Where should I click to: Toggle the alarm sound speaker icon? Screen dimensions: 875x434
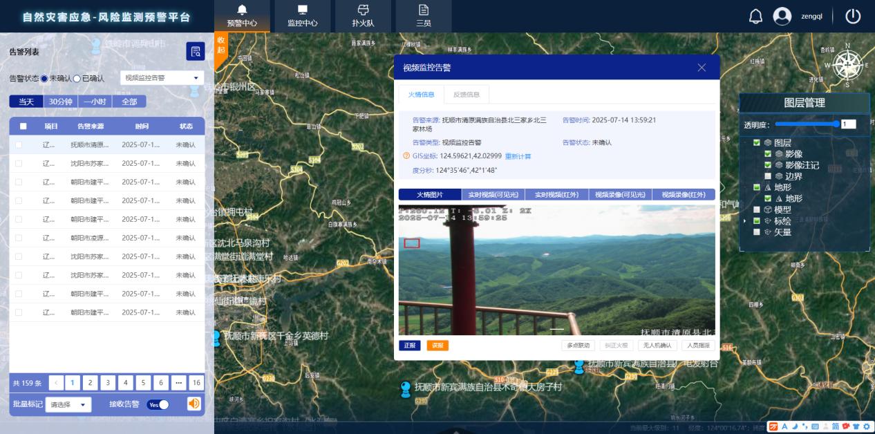194,404
